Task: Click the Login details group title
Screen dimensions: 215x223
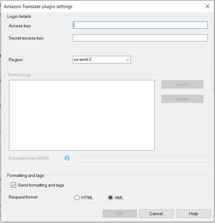Action: [x=19, y=17]
